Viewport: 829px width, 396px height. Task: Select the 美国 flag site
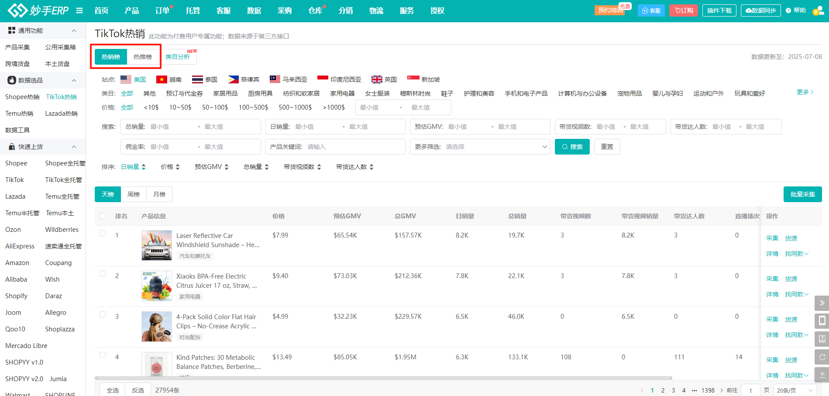[133, 79]
